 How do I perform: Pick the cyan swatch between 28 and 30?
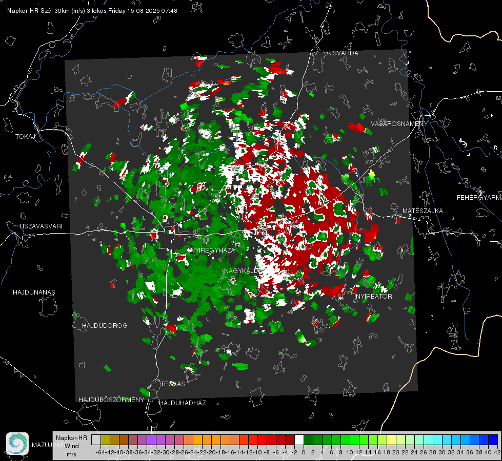coord(437,439)
